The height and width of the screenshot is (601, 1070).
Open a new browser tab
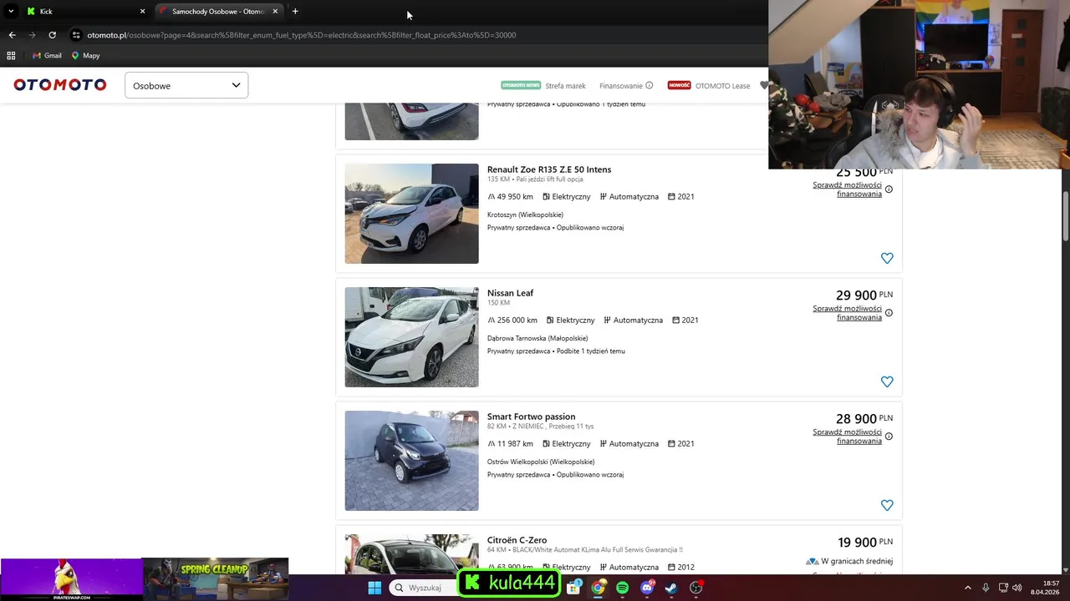pos(295,11)
